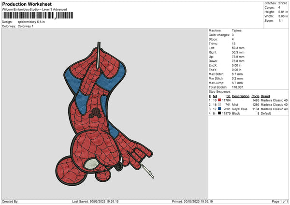Click the 'EndX:' value 0.00 in
Viewport: 290px width, 205px height.
pyautogui.click(x=236, y=65)
